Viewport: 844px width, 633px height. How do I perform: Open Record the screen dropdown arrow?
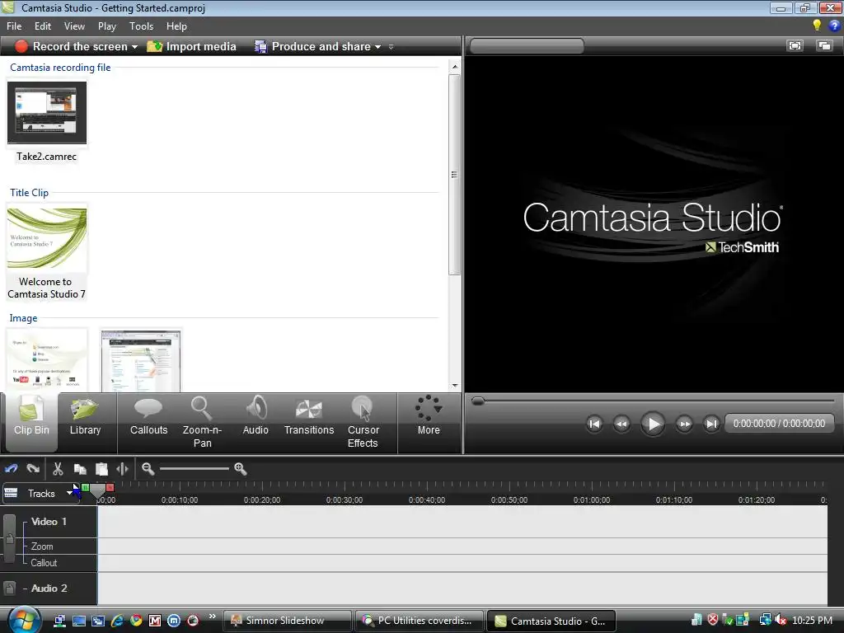134,47
